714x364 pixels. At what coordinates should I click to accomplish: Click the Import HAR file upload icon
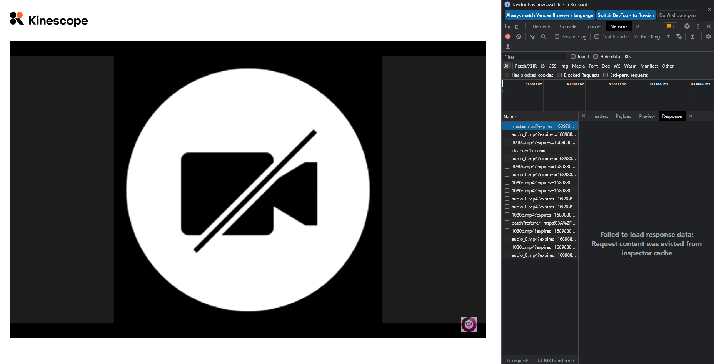pos(692,36)
